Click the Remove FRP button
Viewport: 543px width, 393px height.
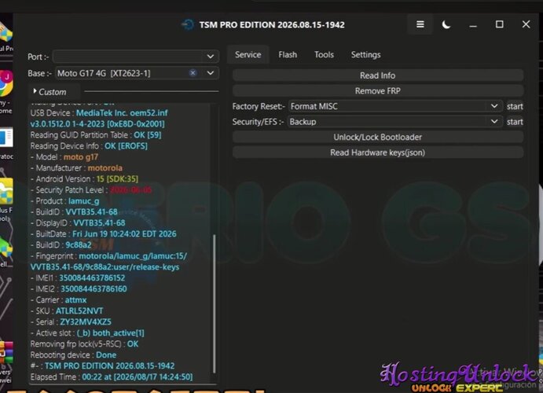coord(378,90)
